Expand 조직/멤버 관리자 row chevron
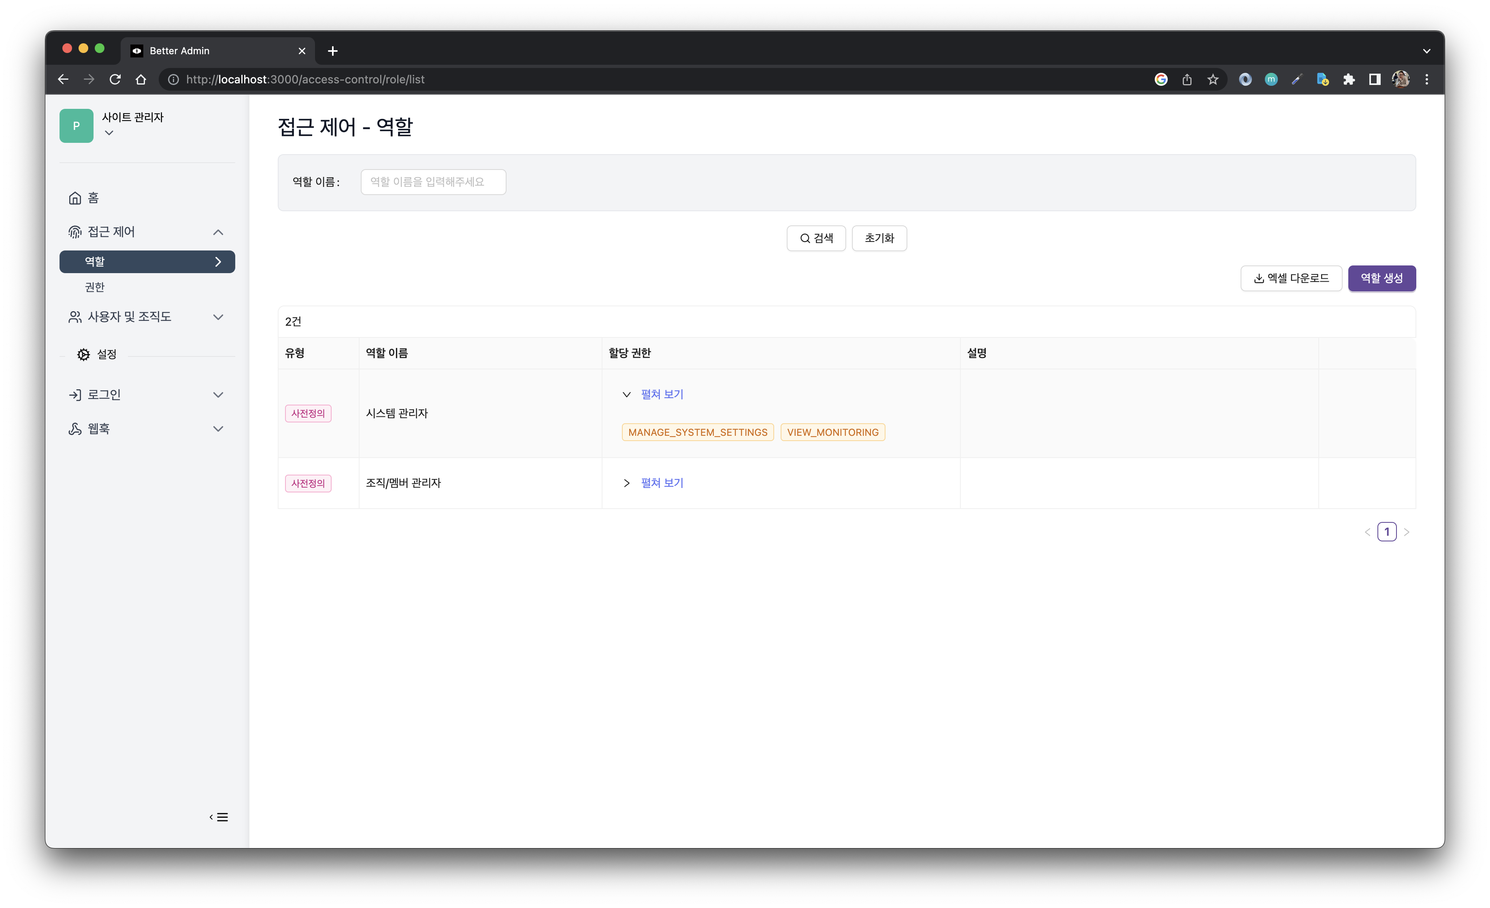The image size is (1490, 908). click(x=626, y=483)
